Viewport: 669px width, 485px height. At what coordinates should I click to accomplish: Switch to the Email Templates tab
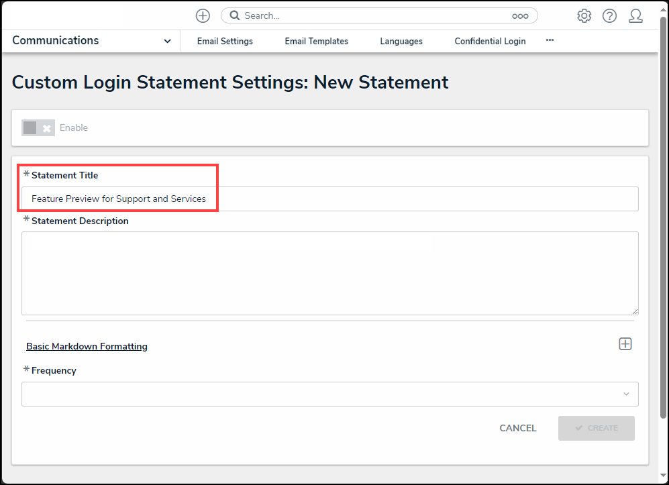(x=316, y=42)
